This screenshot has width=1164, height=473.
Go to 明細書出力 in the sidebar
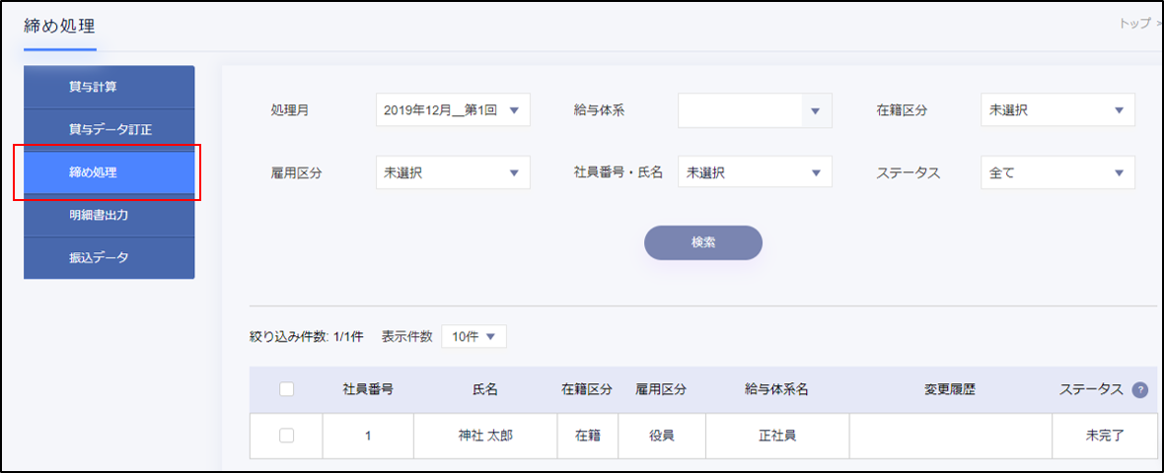click(x=109, y=215)
